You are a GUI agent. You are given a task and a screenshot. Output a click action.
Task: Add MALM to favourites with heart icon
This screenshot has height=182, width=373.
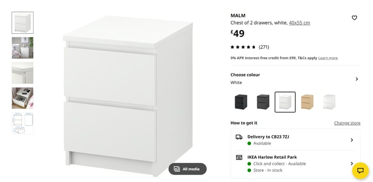(355, 18)
